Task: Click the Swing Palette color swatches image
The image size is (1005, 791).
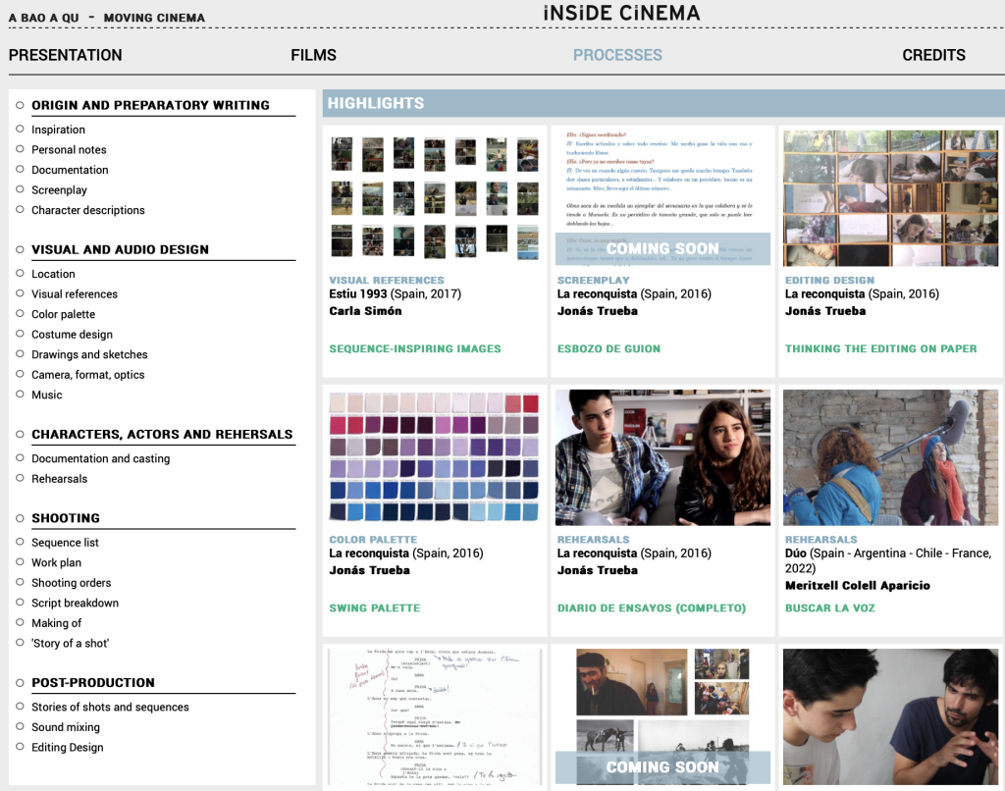Action: (435, 456)
